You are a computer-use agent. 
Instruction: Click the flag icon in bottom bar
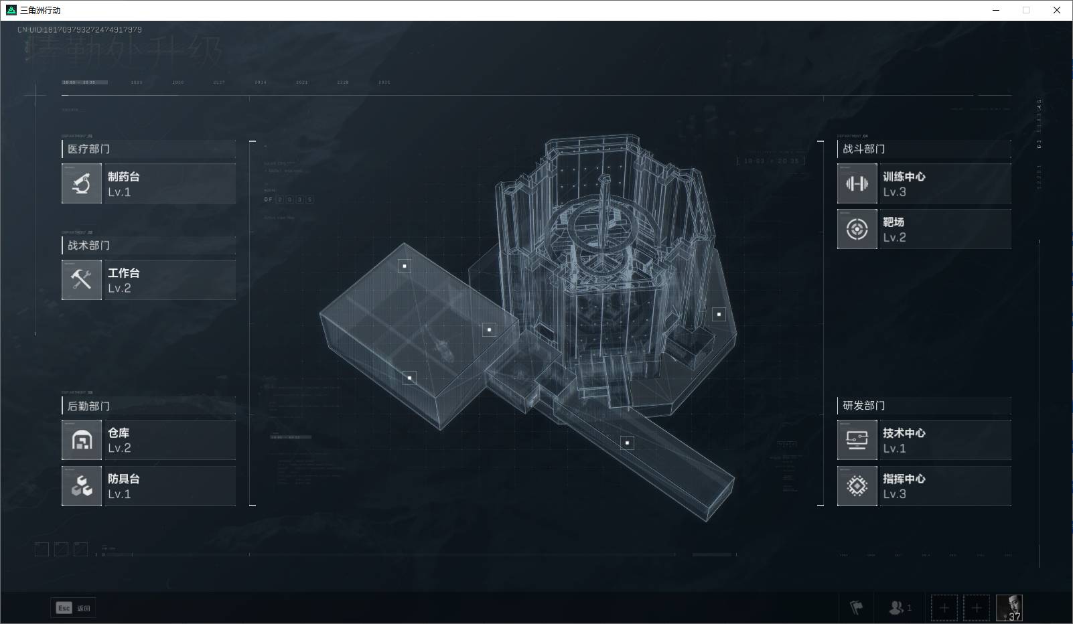(856, 608)
